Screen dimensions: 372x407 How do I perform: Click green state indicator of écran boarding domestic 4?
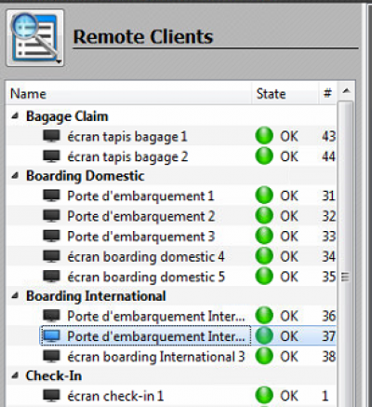click(264, 256)
